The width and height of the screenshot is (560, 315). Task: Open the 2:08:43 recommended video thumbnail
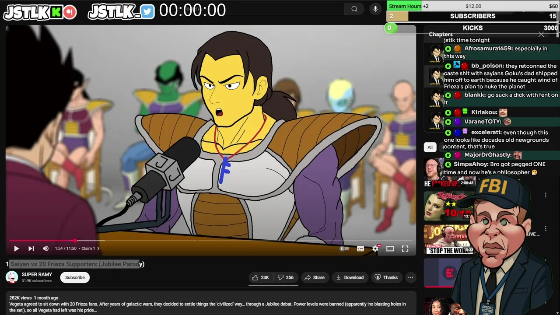(448, 172)
